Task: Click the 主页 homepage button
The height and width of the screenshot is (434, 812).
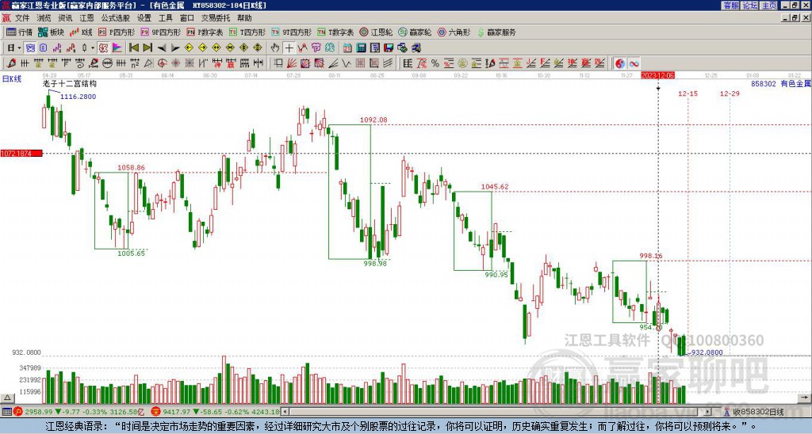Action: click(x=768, y=6)
